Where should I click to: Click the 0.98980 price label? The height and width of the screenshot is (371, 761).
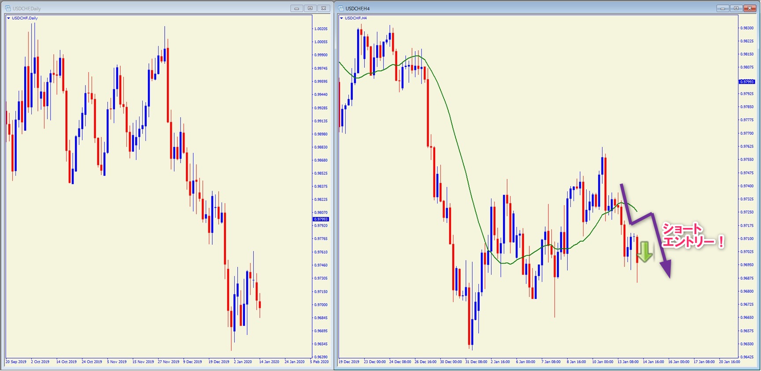click(321, 134)
